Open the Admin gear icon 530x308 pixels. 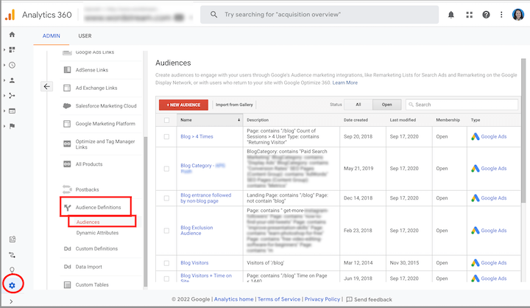point(13,286)
